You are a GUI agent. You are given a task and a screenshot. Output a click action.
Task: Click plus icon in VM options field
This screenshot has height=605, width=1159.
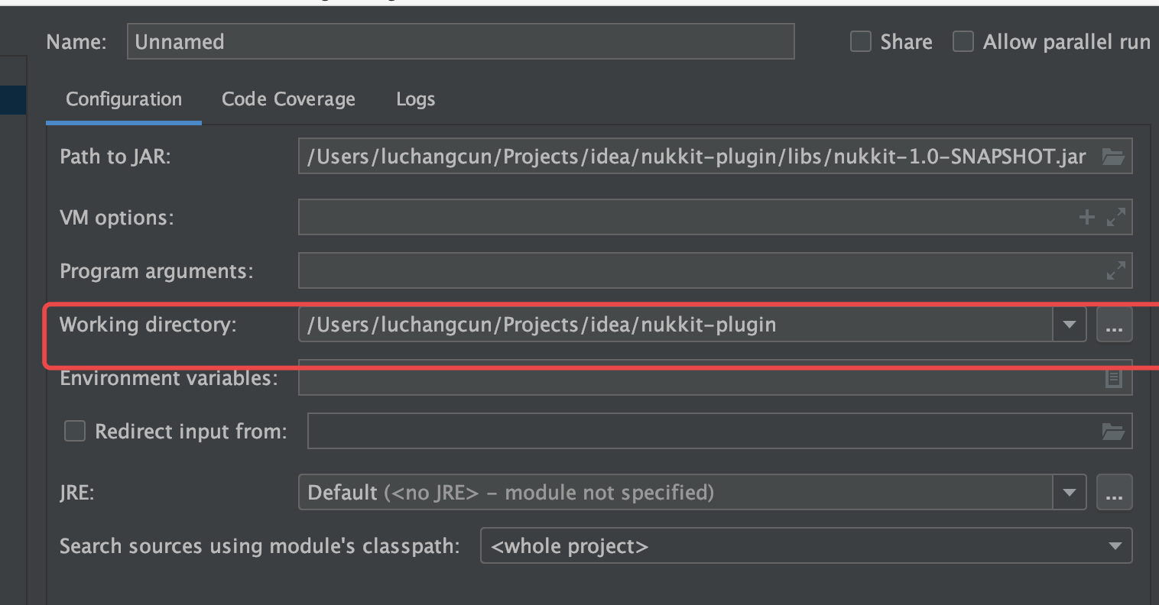tap(1086, 218)
